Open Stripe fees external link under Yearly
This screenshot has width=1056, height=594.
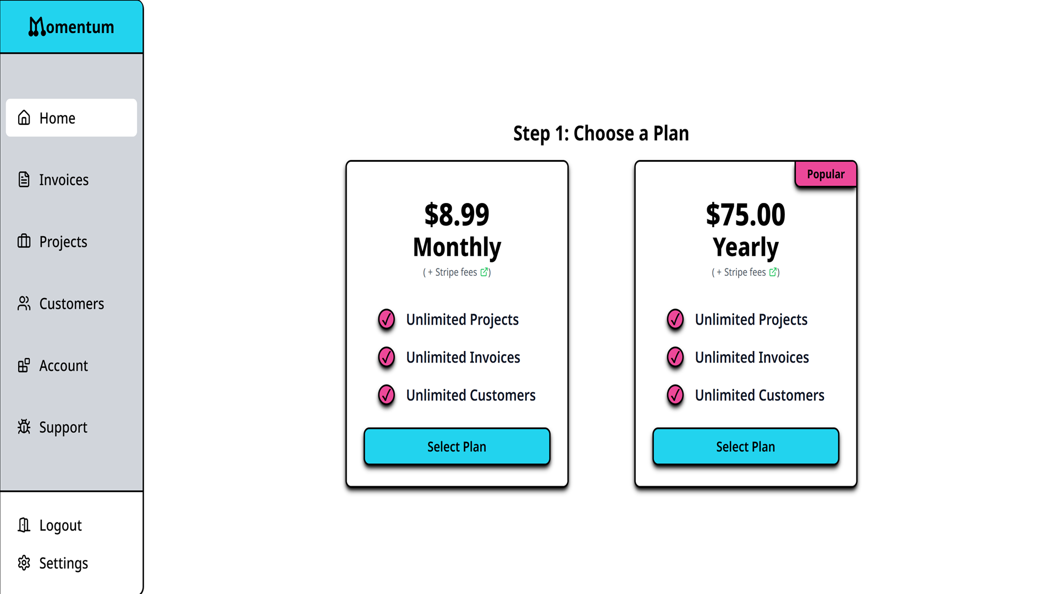pos(773,272)
